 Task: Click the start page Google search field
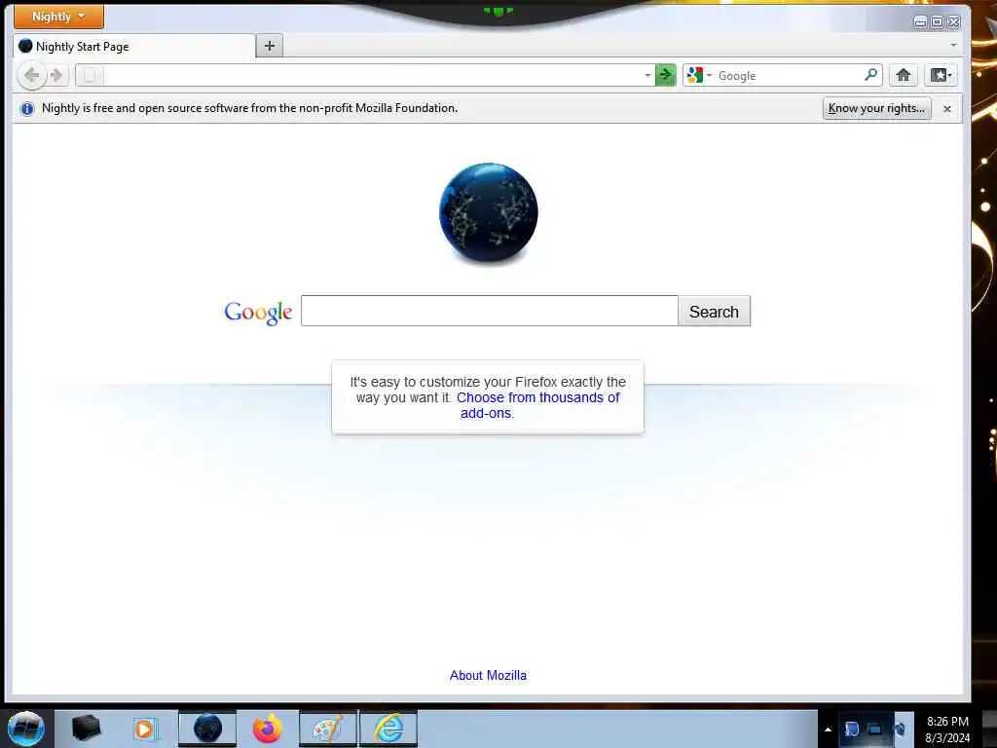pyautogui.click(x=490, y=311)
